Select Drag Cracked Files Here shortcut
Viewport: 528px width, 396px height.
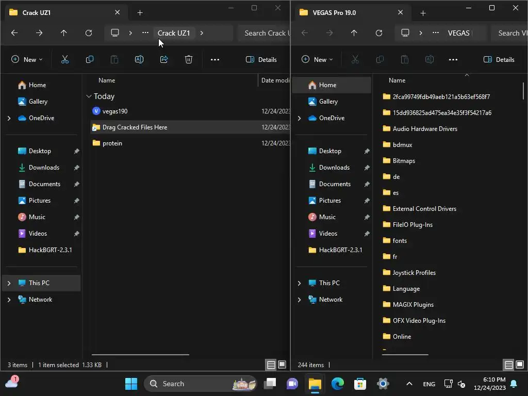click(x=190, y=127)
